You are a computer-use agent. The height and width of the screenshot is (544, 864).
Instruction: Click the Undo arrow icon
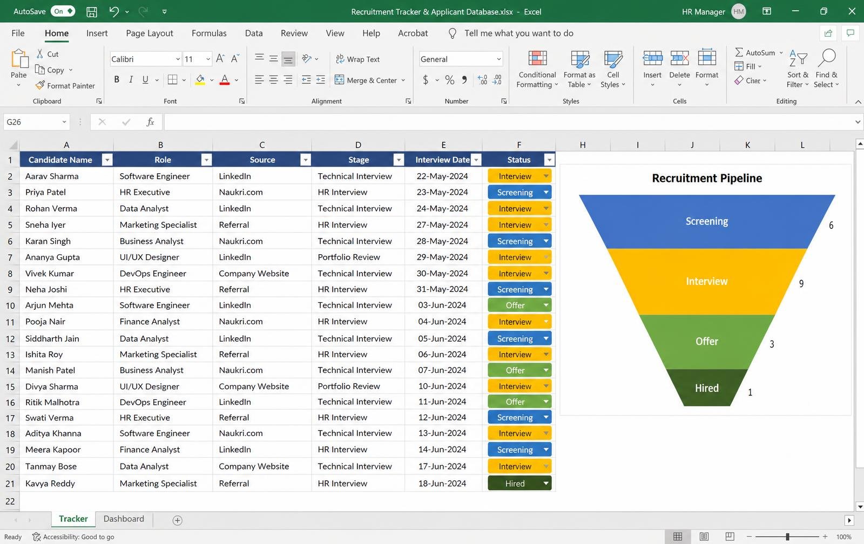point(113,11)
